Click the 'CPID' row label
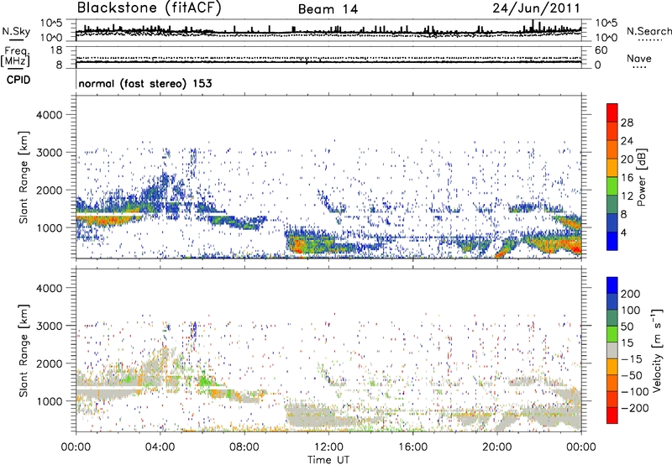The width and height of the screenshot is (672, 465). 18,80
